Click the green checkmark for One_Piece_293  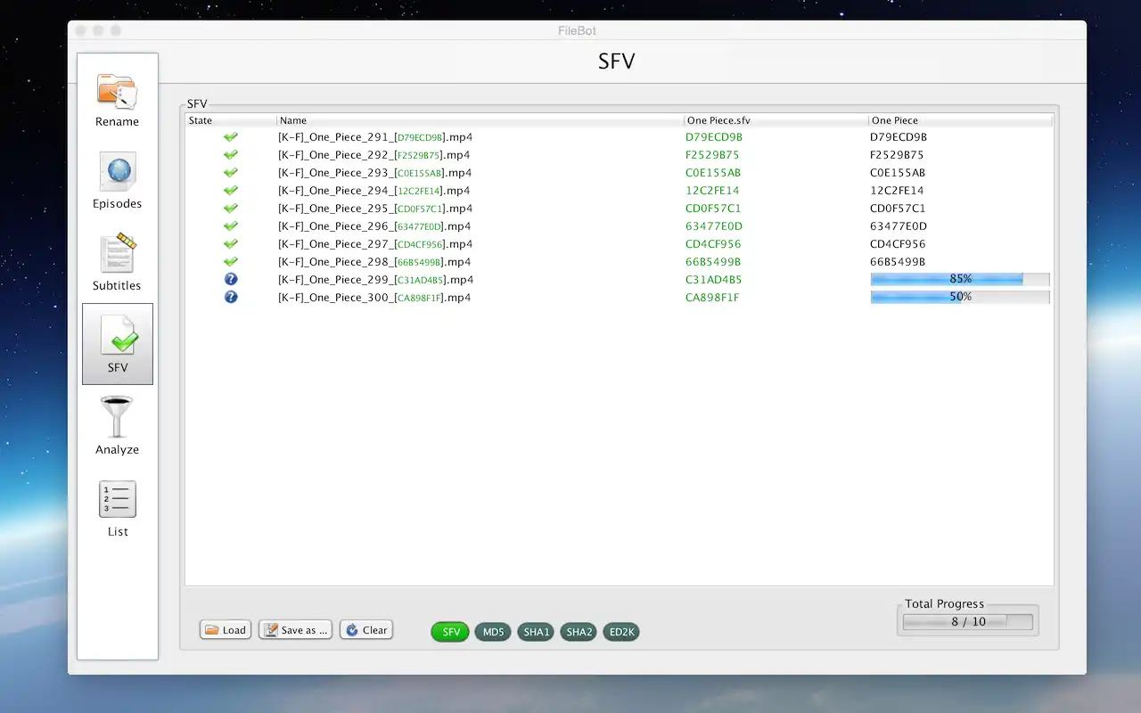231,173
